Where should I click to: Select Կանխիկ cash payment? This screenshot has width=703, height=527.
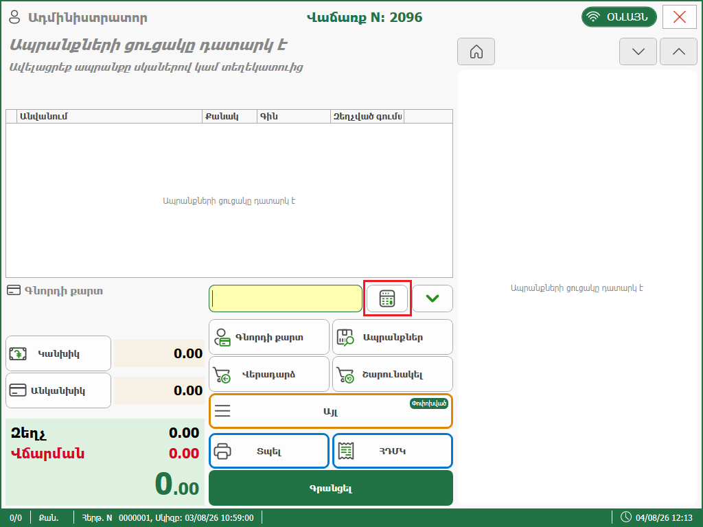(58, 353)
